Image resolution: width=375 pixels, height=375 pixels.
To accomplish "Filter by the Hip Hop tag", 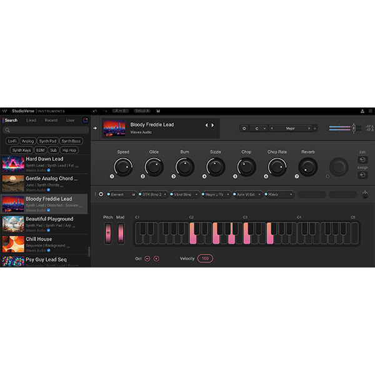I will click(69, 150).
